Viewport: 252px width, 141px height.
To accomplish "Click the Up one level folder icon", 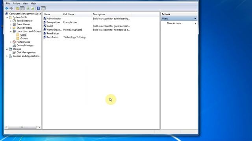I will [x=17, y=8].
